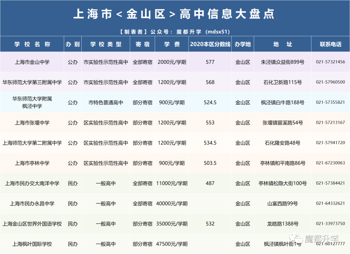Screen dimensions: 350x254
Task: Select the school name 上海师范大学第二附属中学
Action: 32,143
